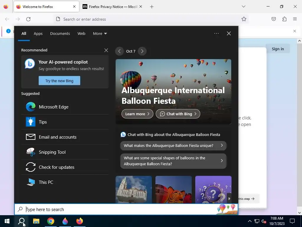Click Learn more about Balloon Fiesta
The height and width of the screenshot is (227, 302).
[137, 114]
